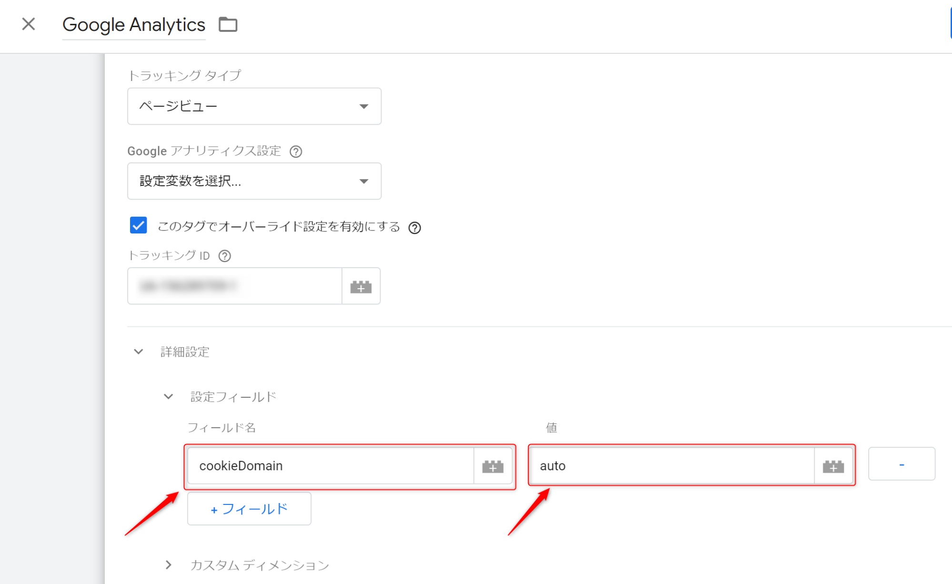Click the フィールド名 column label
The height and width of the screenshot is (584, 952).
coord(222,428)
